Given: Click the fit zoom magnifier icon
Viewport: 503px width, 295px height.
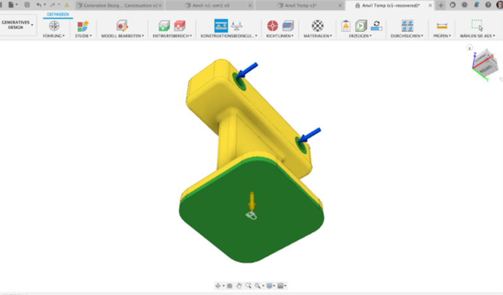Looking at the screenshot, I should [x=257, y=286].
